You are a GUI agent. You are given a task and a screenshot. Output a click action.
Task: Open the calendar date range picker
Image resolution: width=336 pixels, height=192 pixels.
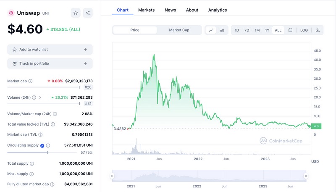pyautogui.click(x=290, y=30)
